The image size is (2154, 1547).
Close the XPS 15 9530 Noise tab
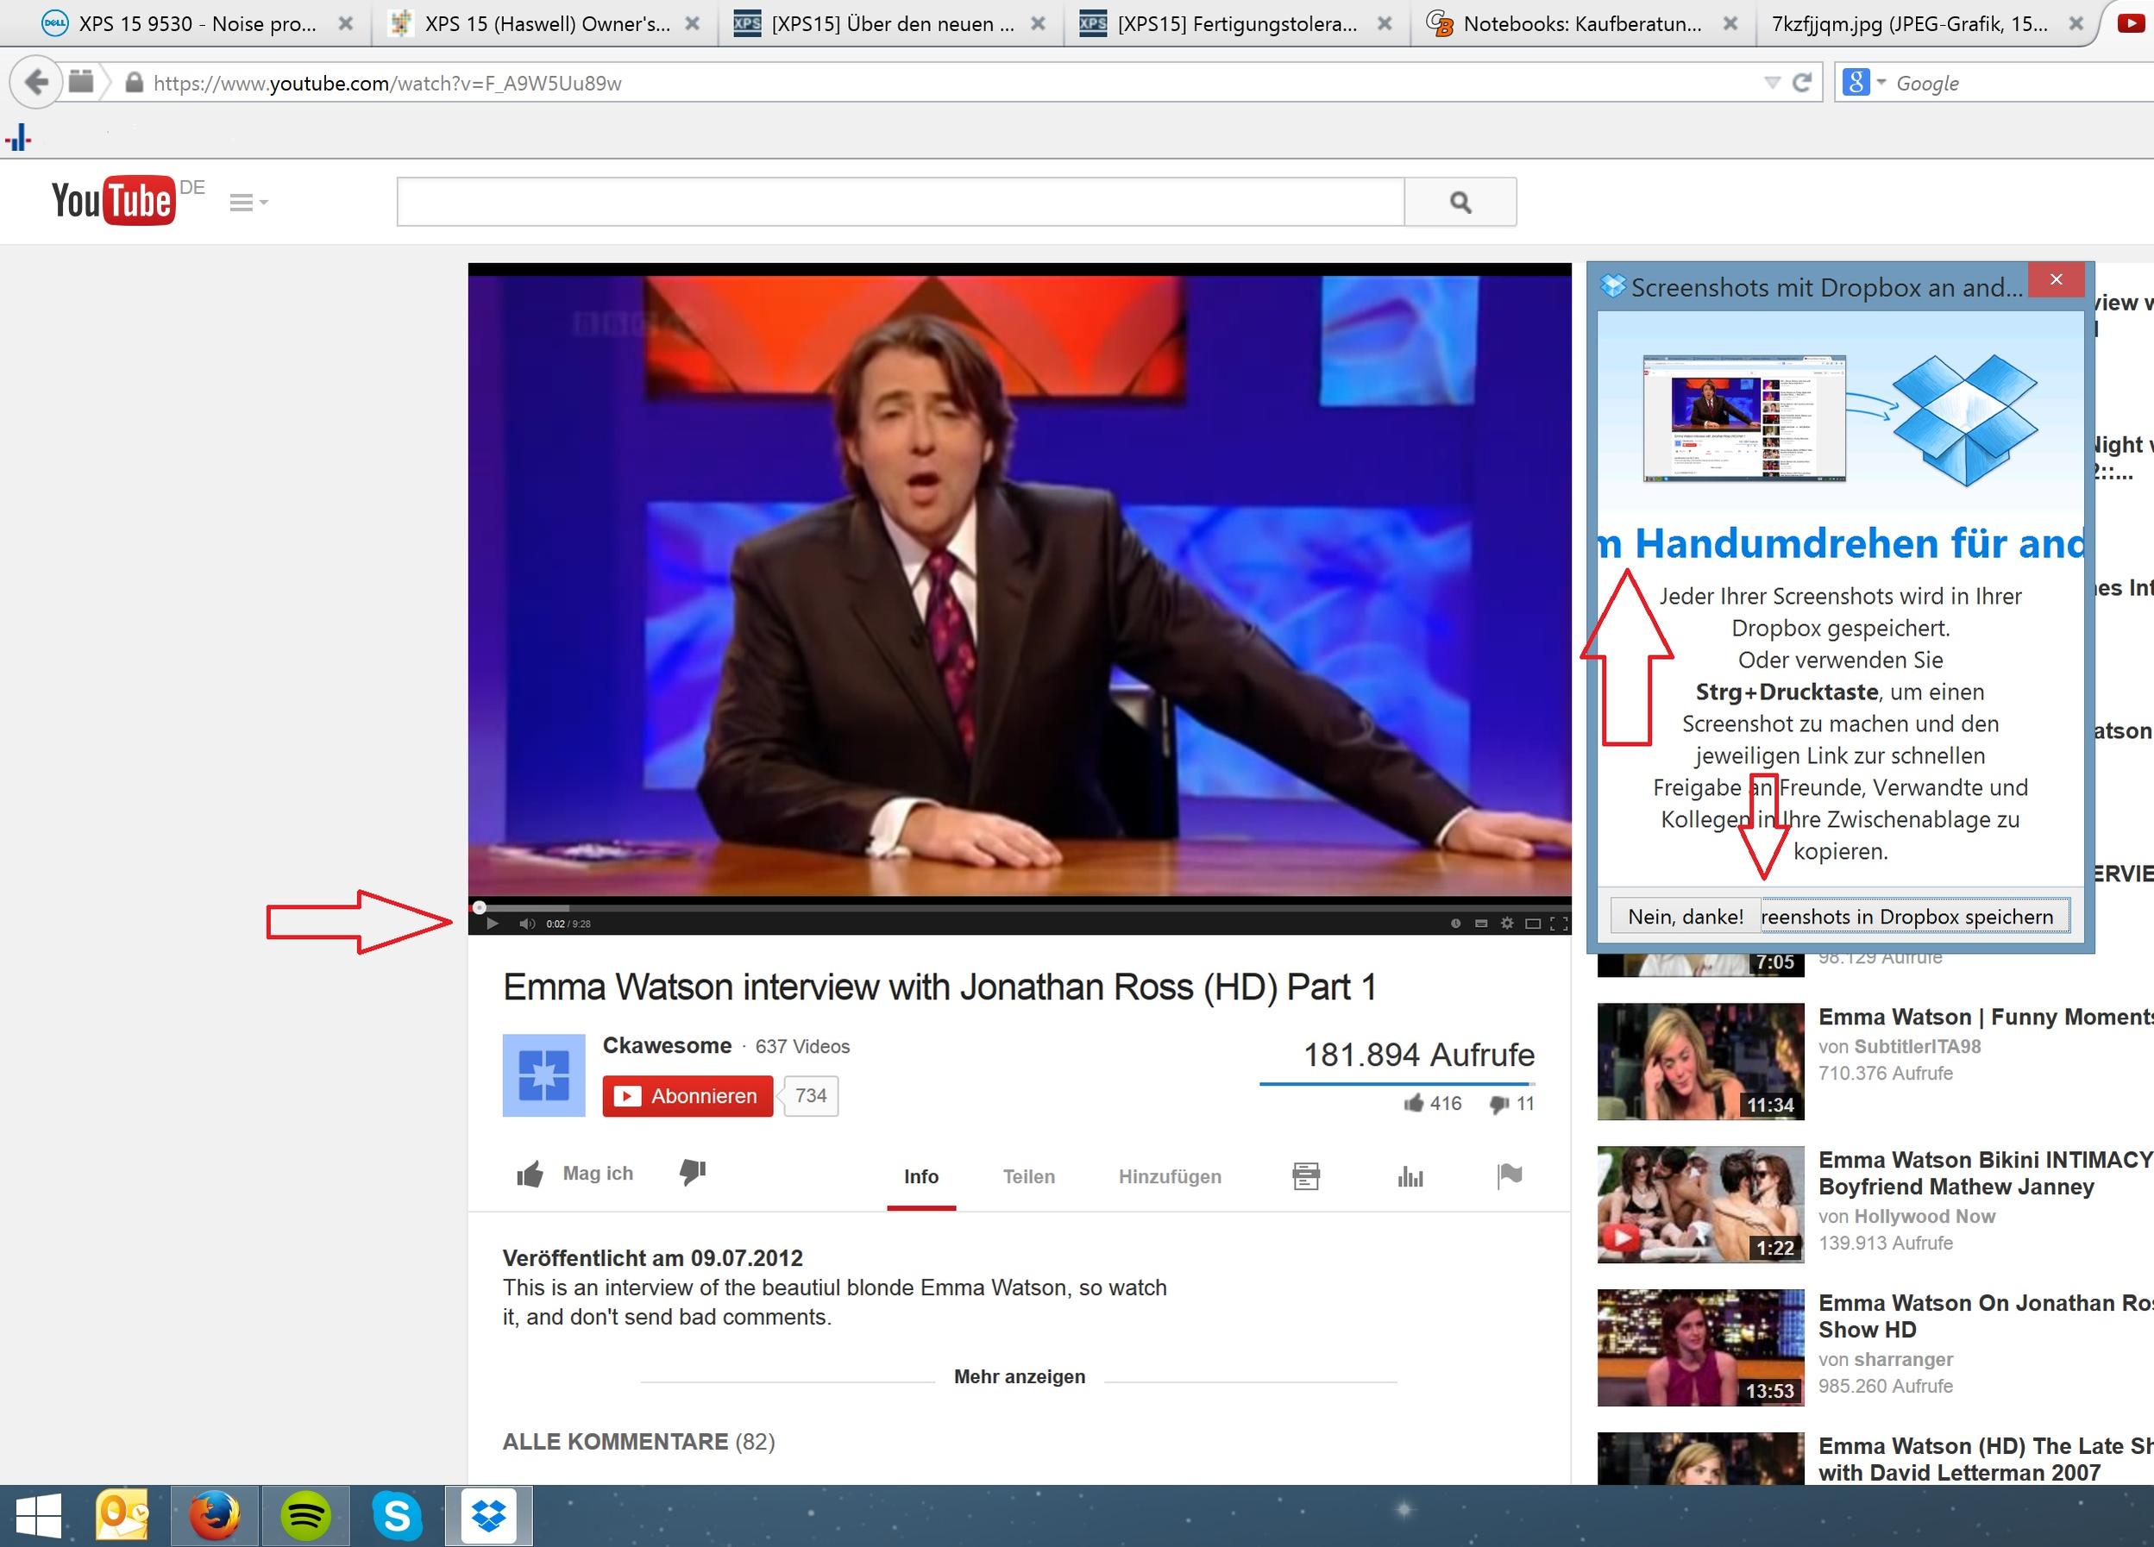[x=346, y=24]
